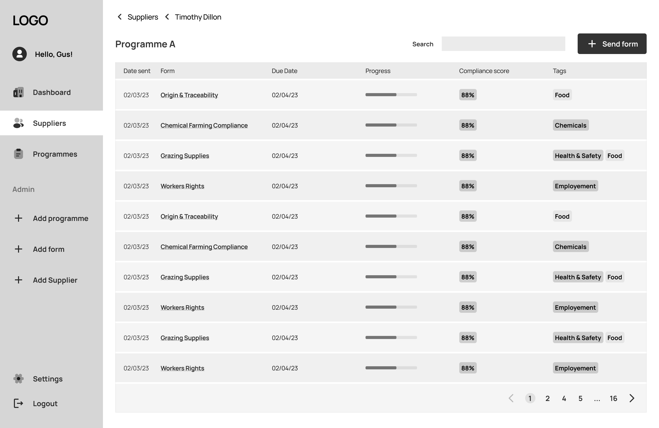Viewport: 659px width, 428px height.
Task: Open first Chemical Farming Compliance link
Action: [x=204, y=126]
